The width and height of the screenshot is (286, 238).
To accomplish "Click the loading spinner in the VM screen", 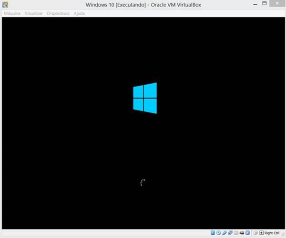I will pos(143,182).
